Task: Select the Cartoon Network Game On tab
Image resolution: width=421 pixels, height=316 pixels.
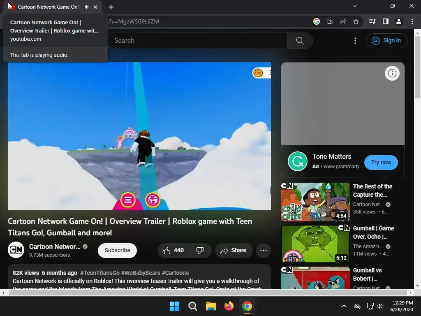Action: (49, 7)
